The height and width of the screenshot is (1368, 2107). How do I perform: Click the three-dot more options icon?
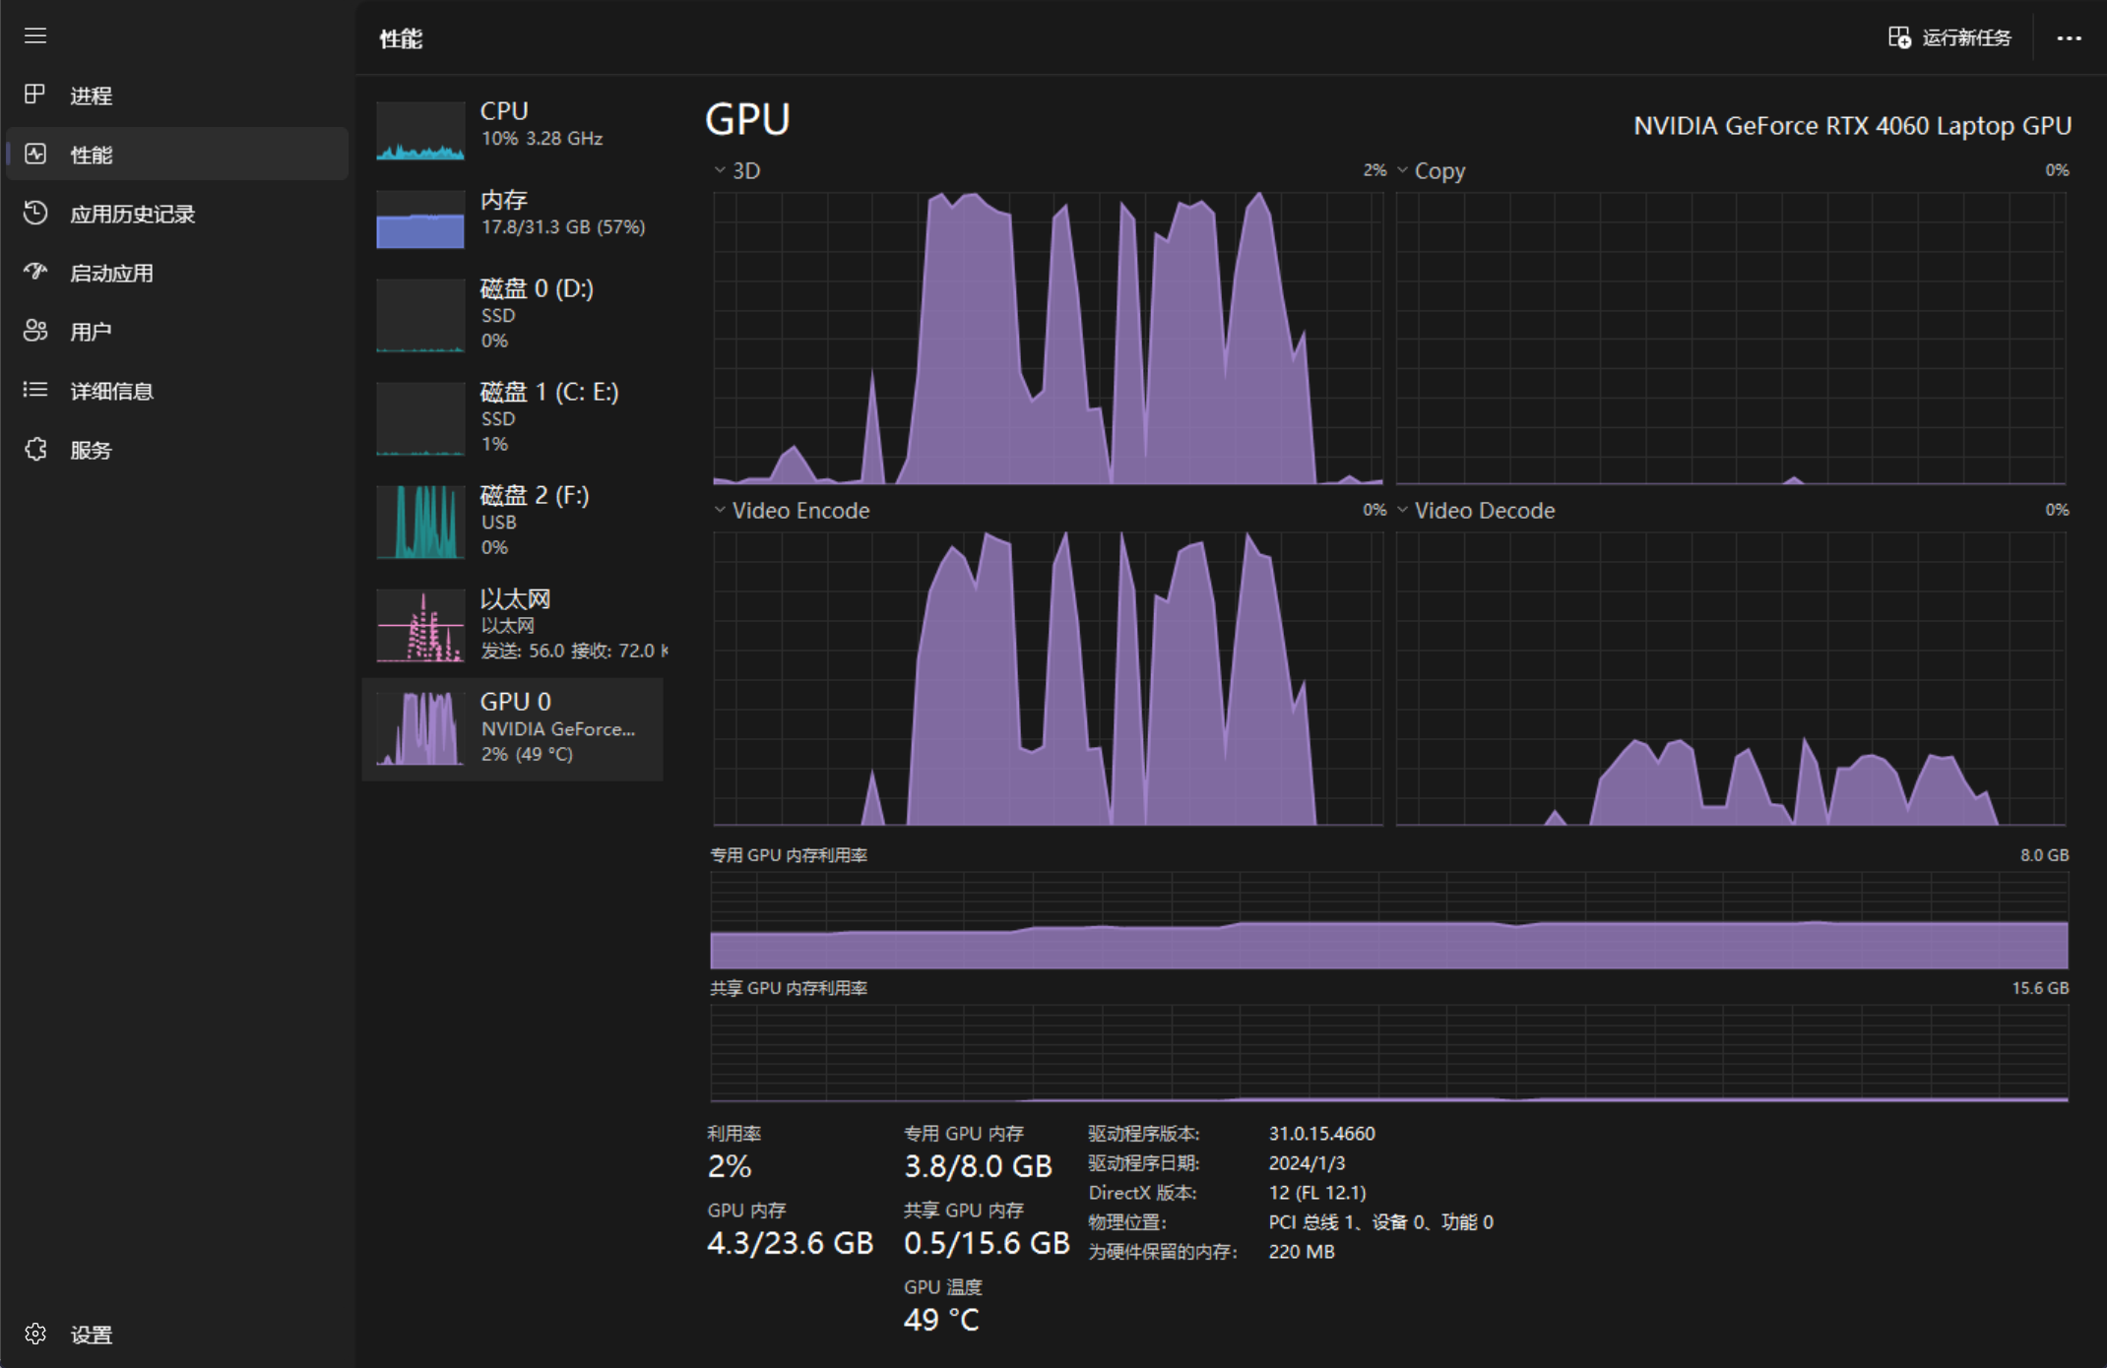pos(2069,38)
